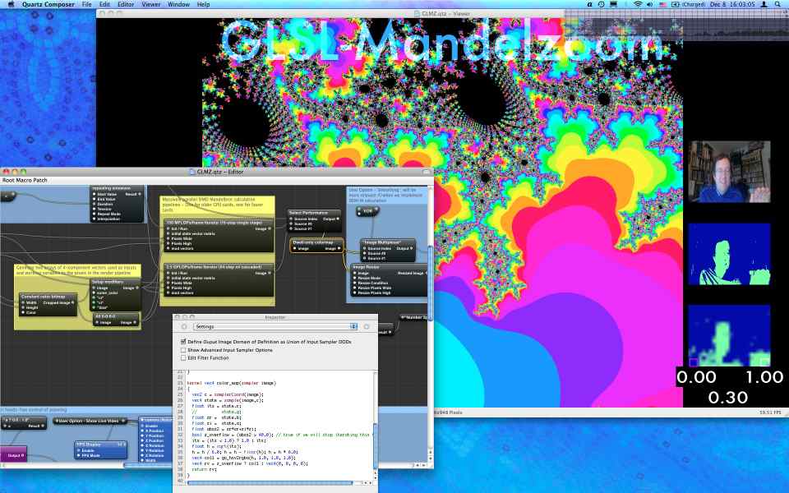Open the Apple menu
The height and width of the screenshot is (493, 789).
tap(11, 5)
